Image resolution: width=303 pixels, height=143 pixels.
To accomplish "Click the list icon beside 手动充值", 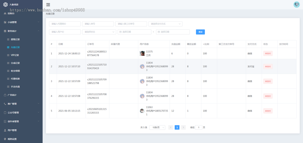I will [8, 87].
